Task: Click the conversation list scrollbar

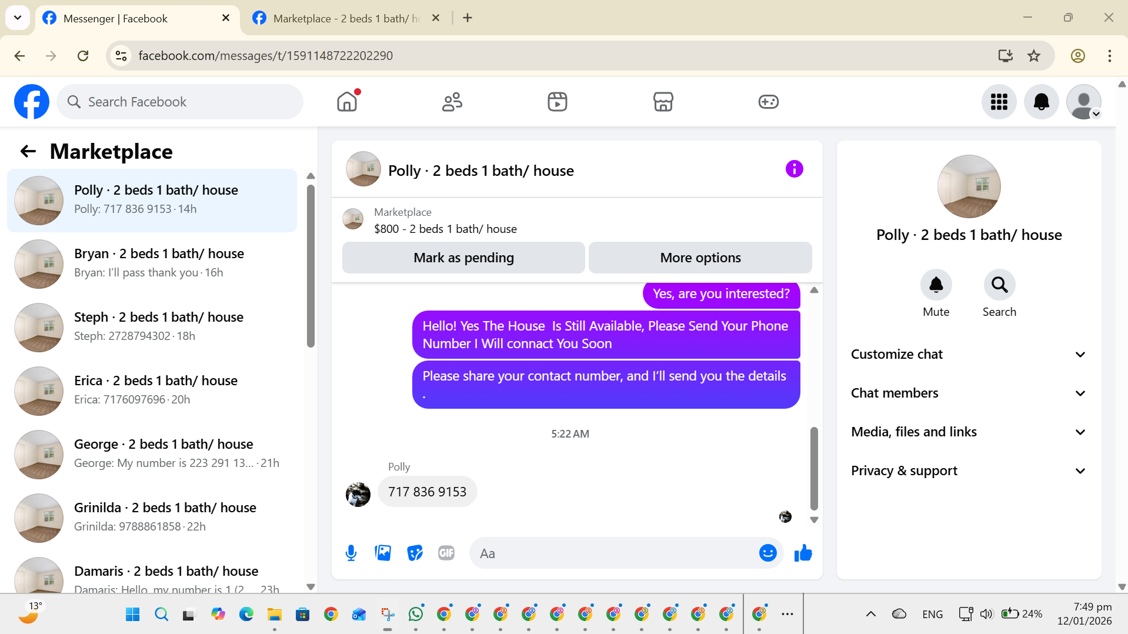Action: (311, 266)
